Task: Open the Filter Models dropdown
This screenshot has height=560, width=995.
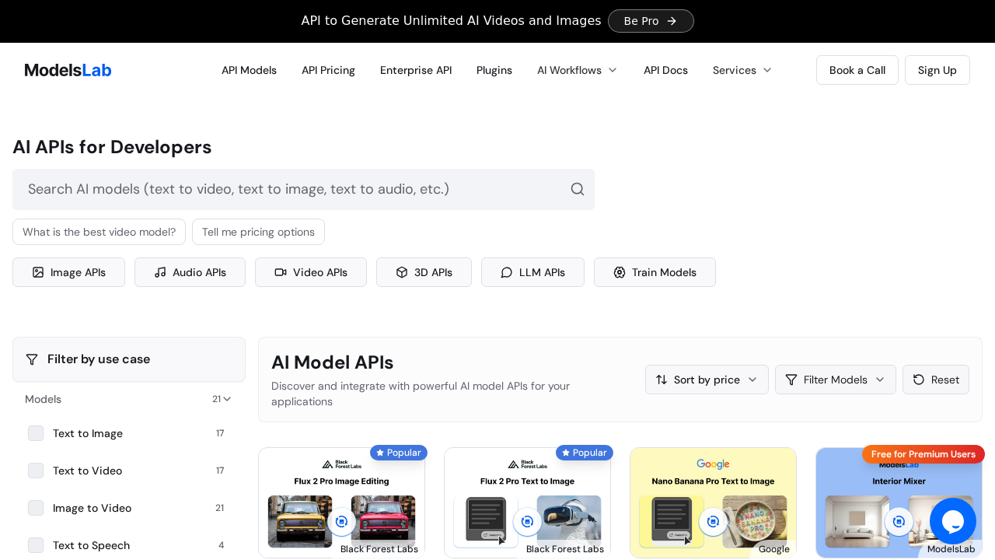Action: coord(835,380)
